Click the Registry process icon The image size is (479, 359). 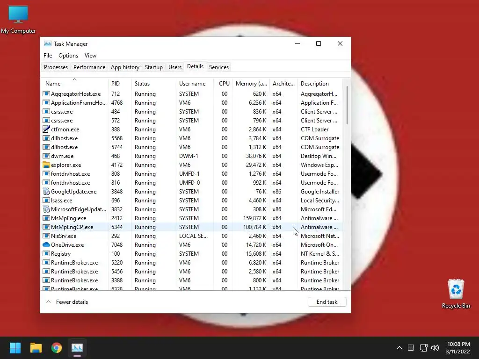point(46,253)
